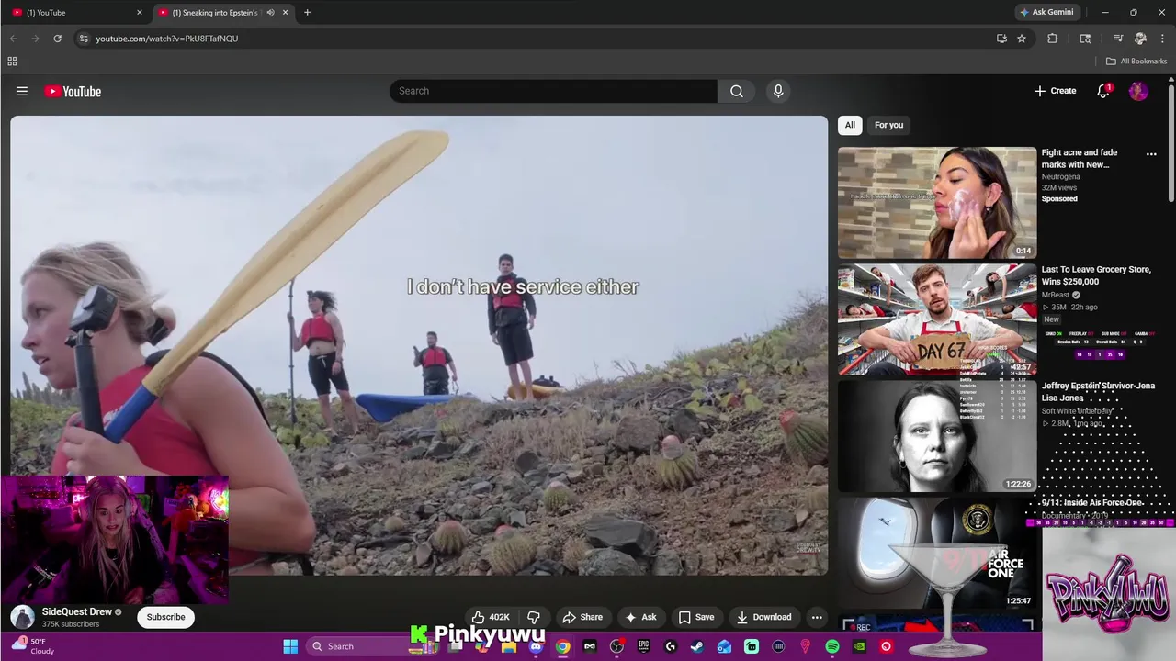Open the Chrome three-dot menu

(x=1161, y=39)
